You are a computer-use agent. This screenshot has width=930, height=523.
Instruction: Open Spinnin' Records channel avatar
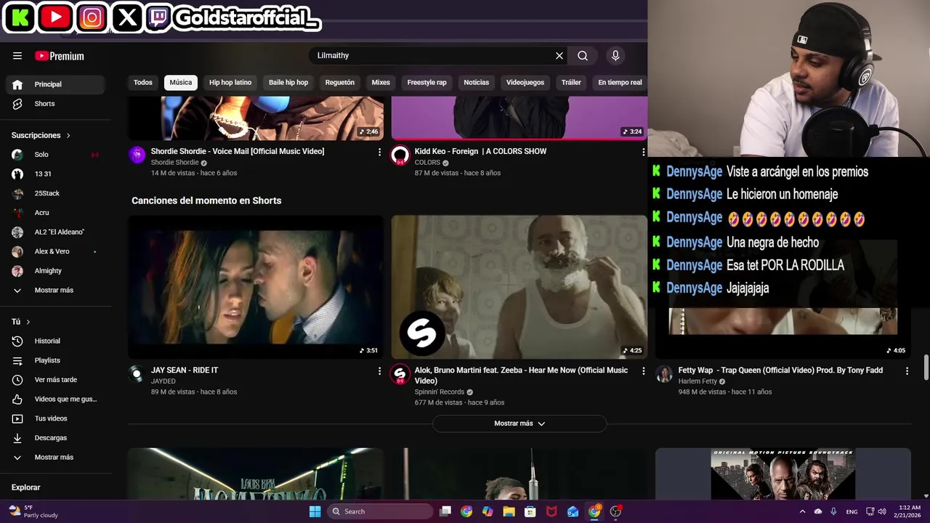click(x=400, y=374)
